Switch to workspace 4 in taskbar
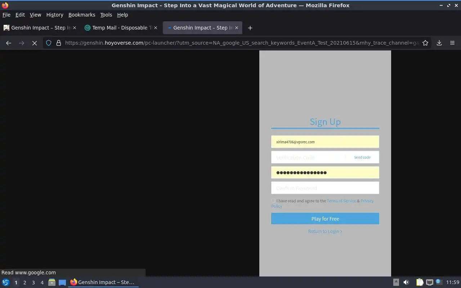This screenshot has width=461, height=288. [x=42, y=283]
